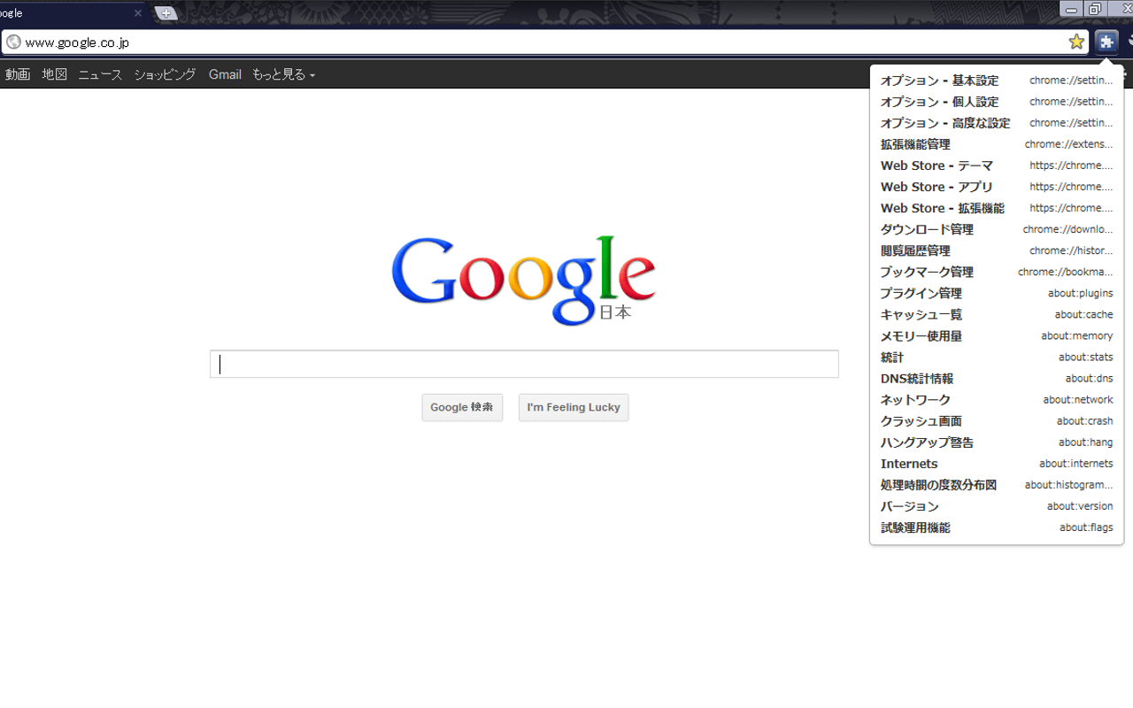Open the 地図 link in the Google bar

pos(55,74)
